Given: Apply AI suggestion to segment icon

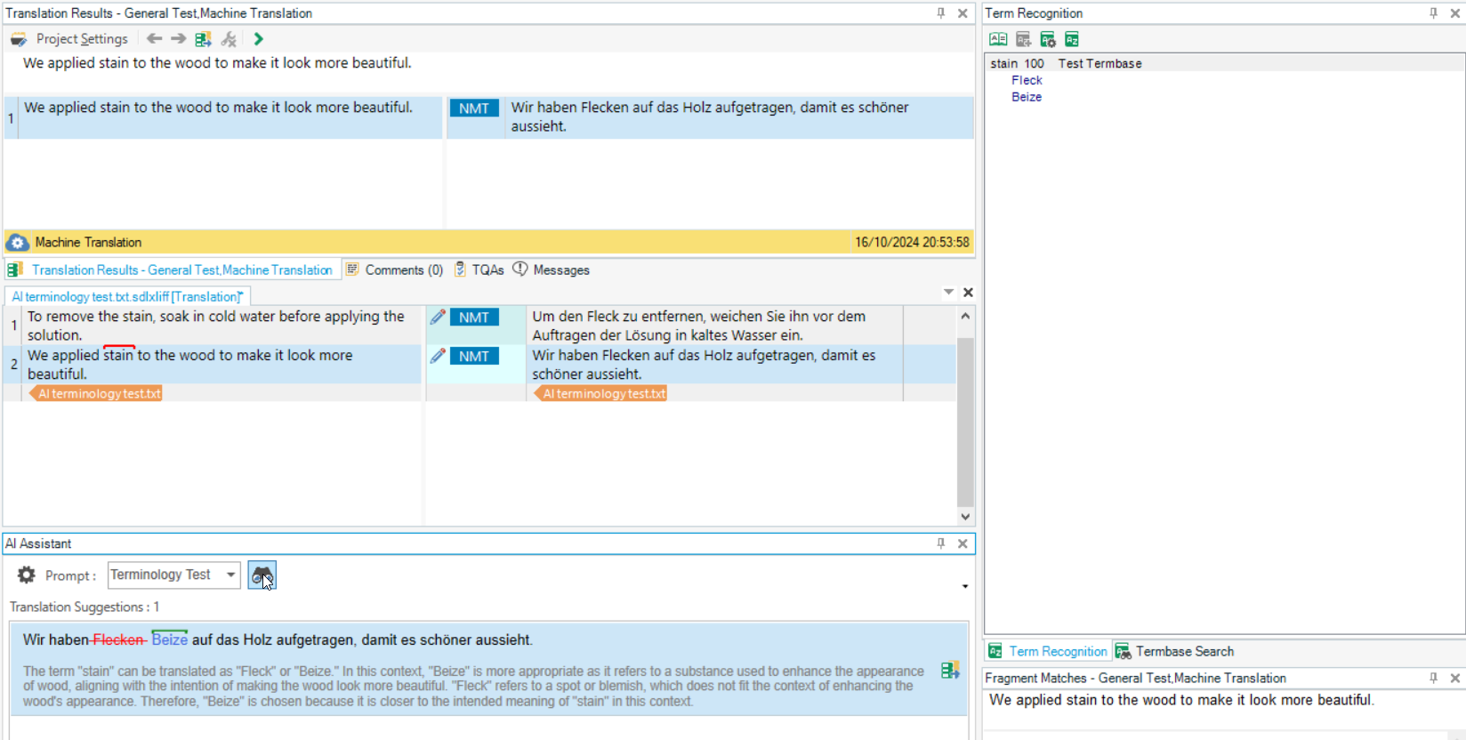Looking at the screenshot, I should coord(950,671).
